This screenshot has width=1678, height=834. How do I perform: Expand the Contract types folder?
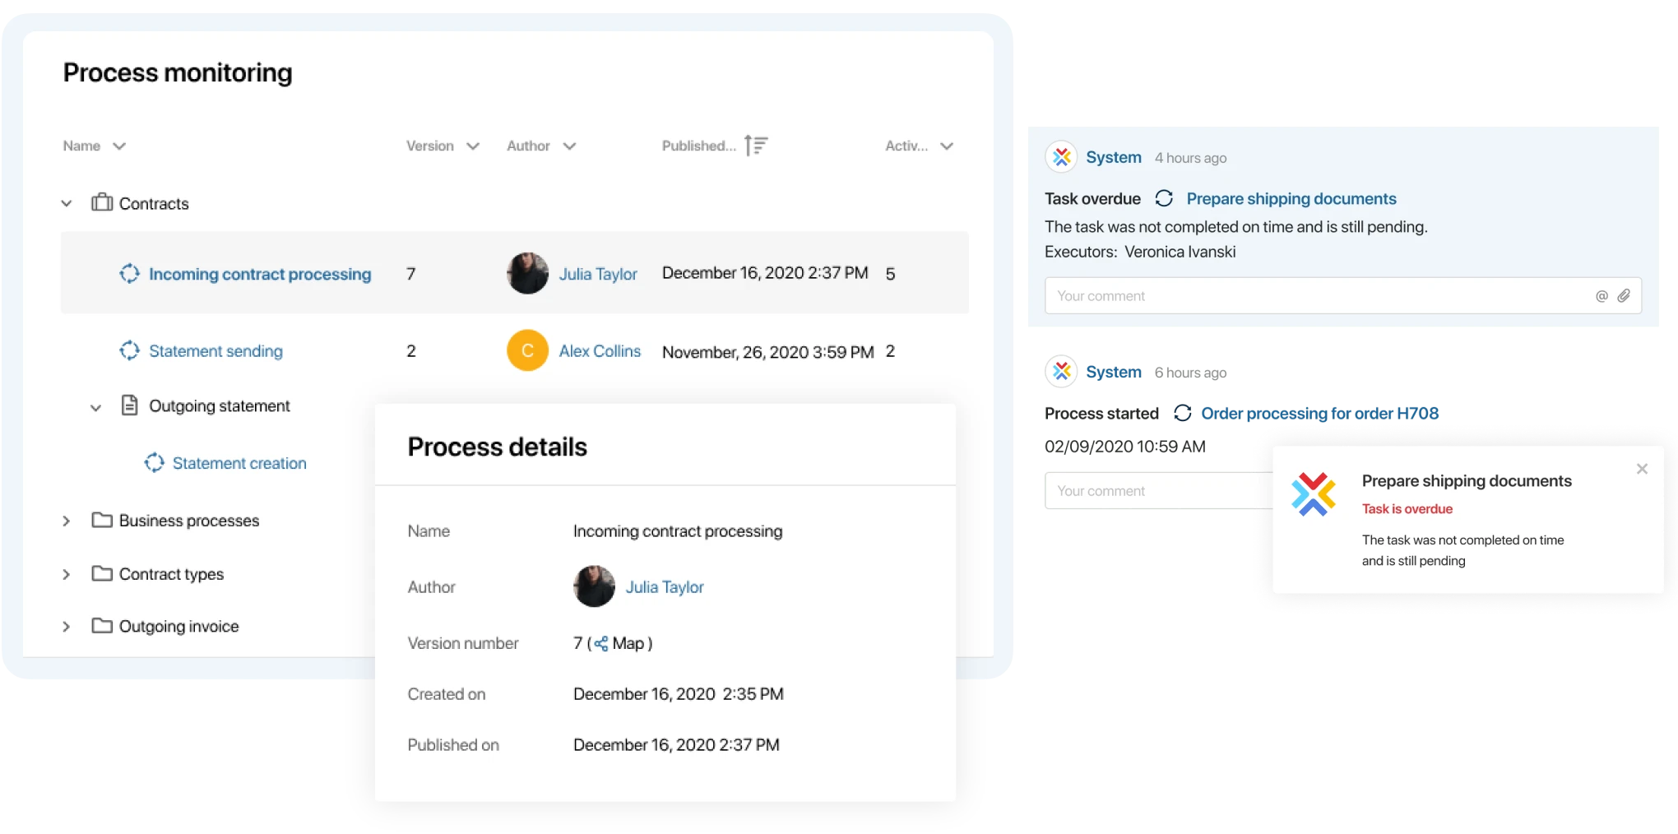pyautogui.click(x=67, y=574)
